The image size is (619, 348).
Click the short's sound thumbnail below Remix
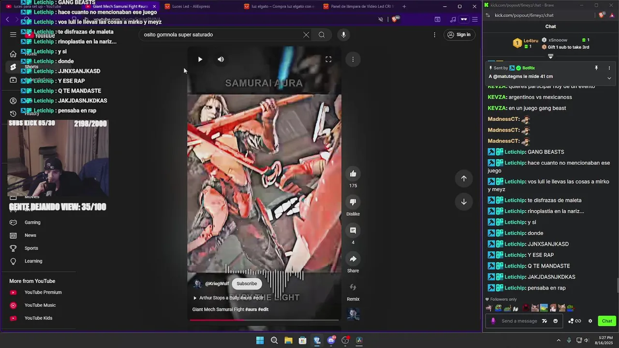[353, 314]
